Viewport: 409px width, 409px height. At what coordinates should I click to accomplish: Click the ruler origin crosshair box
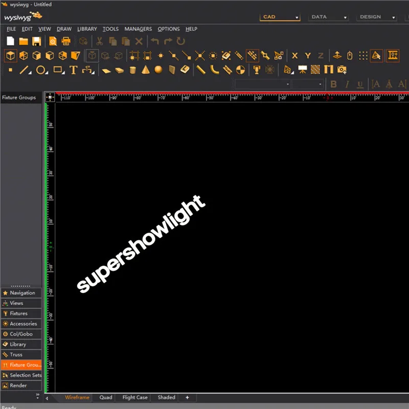point(50,97)
